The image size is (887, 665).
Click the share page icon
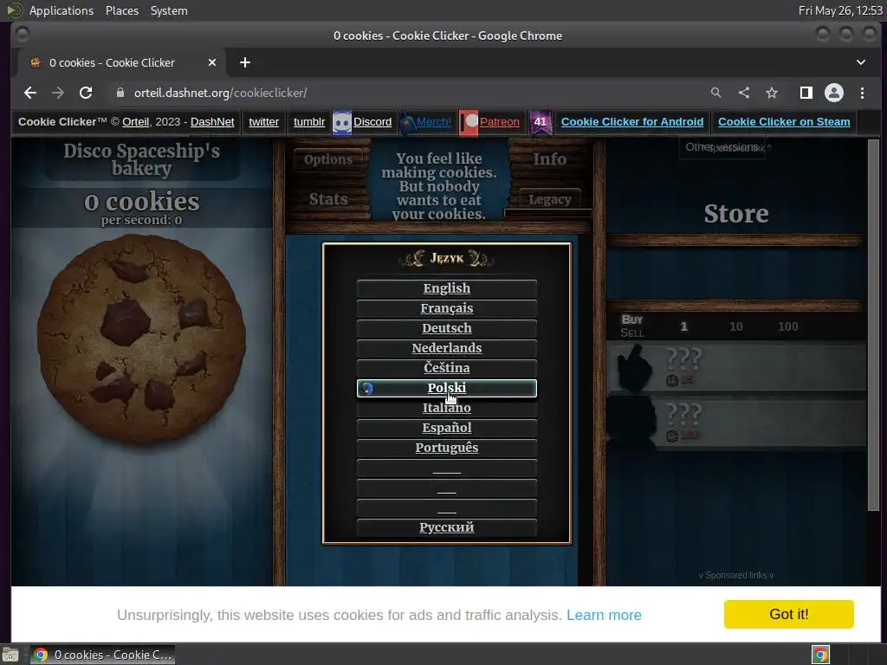(744, 93)
